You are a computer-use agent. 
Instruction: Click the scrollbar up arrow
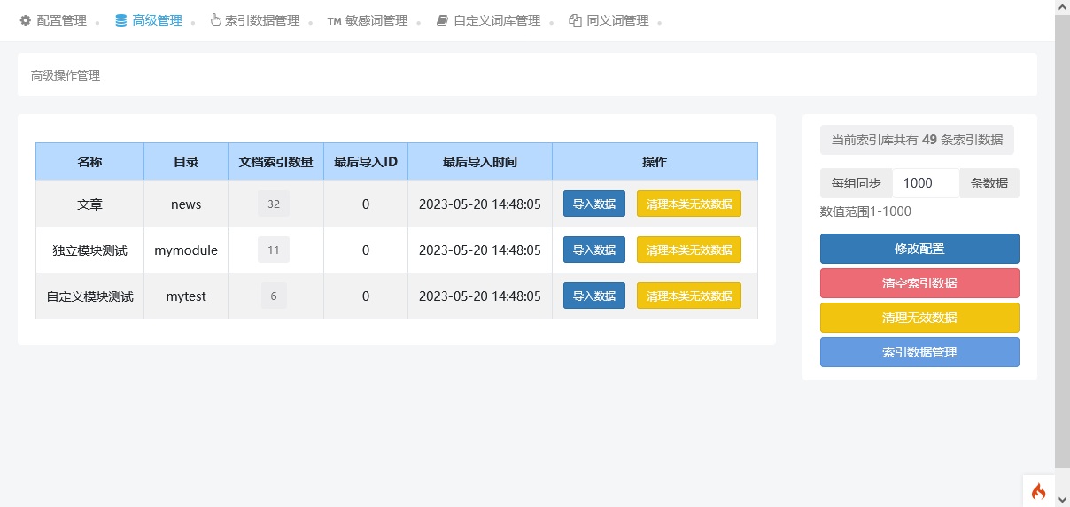(1062, 7)
